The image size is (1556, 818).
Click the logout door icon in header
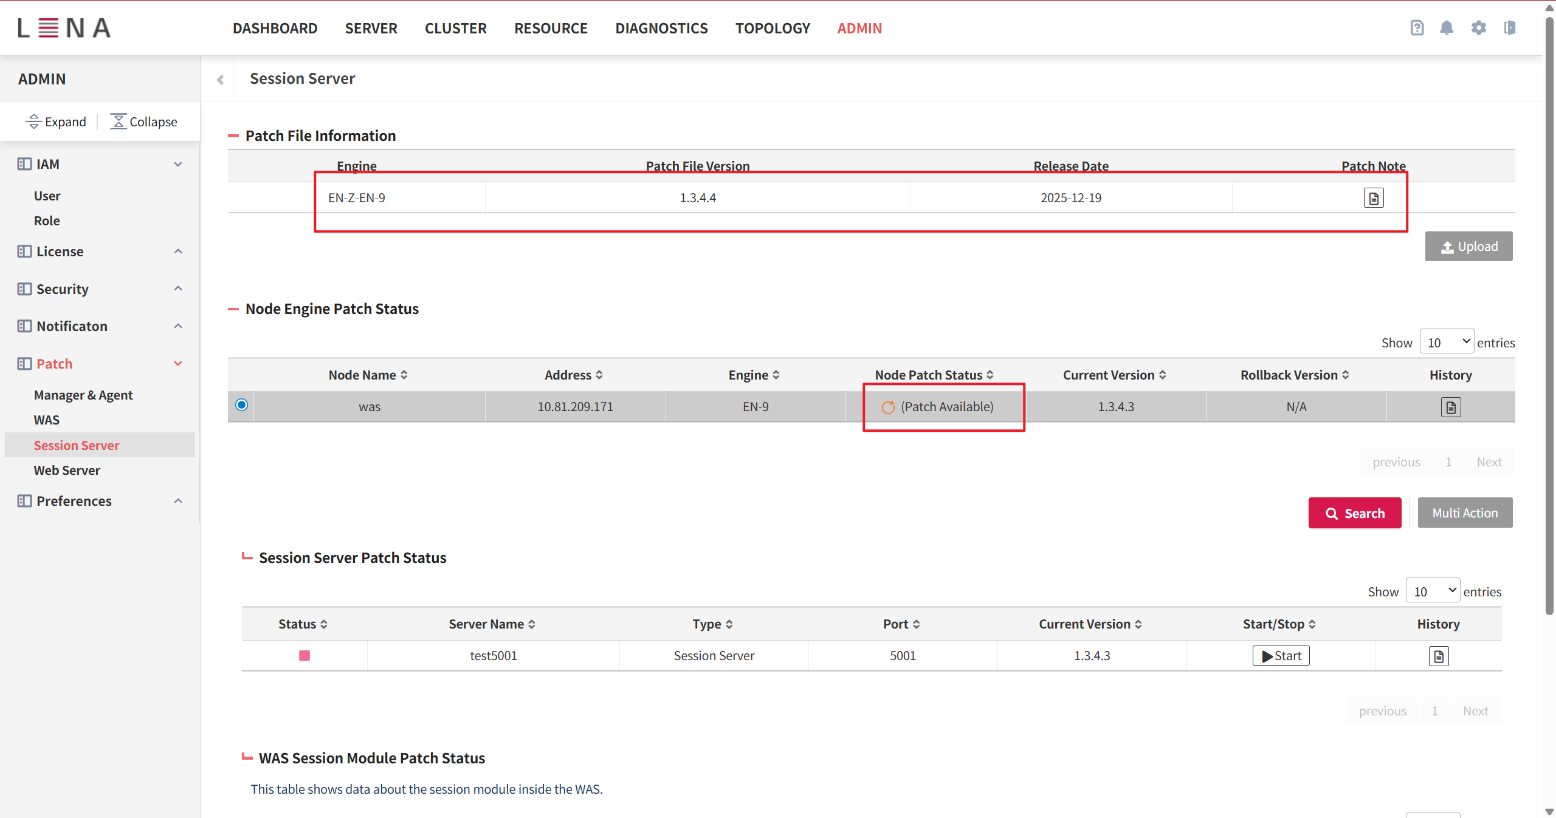(x=1510, y=28)
